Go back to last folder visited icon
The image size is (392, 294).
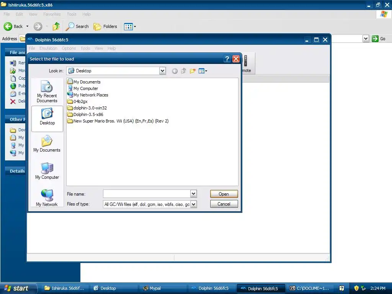(x=175, y=71)
